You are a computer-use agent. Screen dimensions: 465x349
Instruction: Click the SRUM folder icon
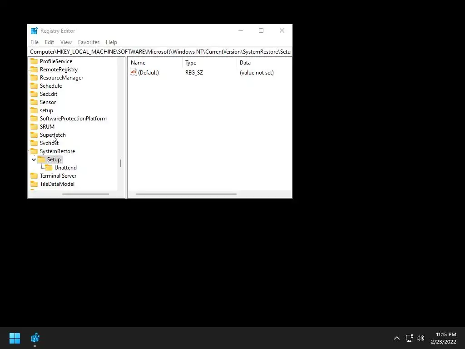tap(34, 127)
